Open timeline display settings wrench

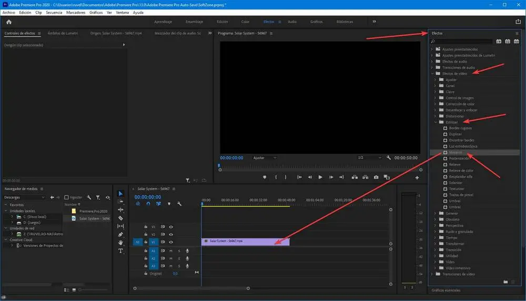click(179, 204)
